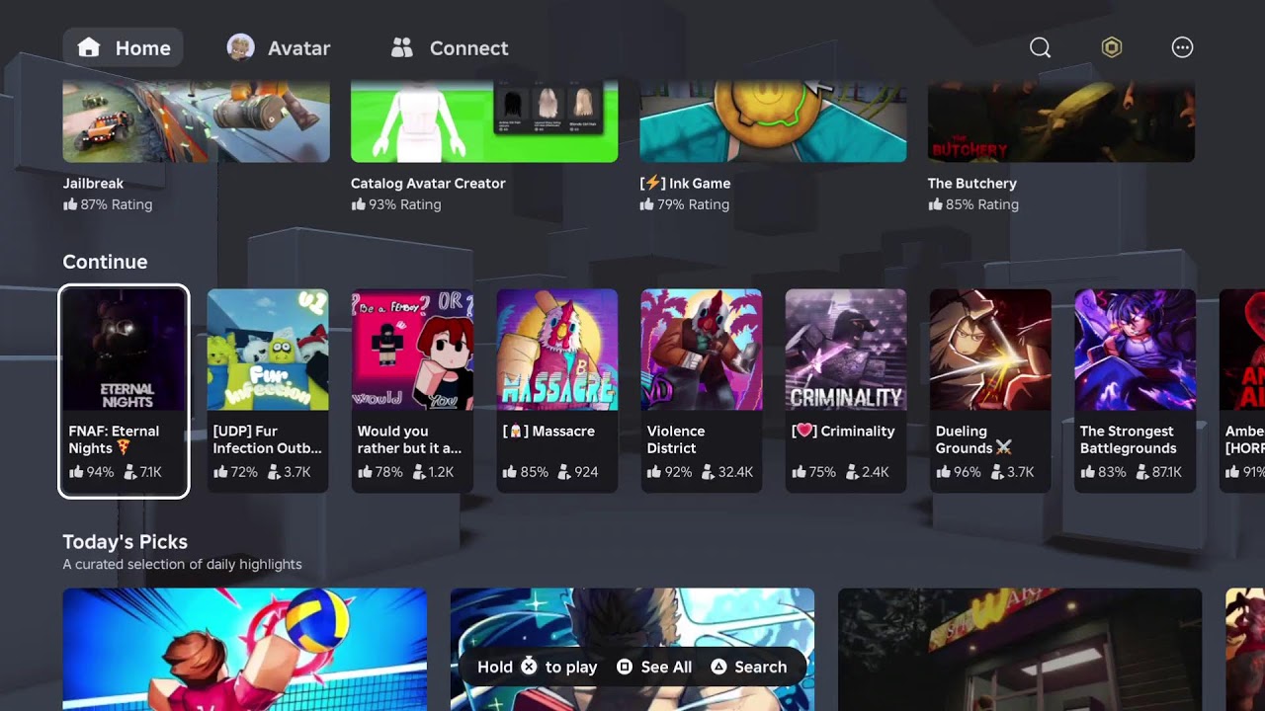The image size is (1265, 711).
Task: Click the 85% Rating label under Butchery
Action: point(973,204)
